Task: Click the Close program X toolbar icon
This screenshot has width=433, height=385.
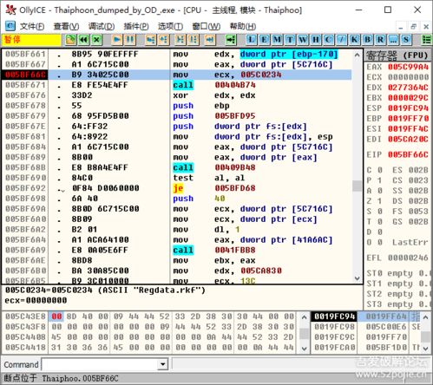Action: pos(96,40)
